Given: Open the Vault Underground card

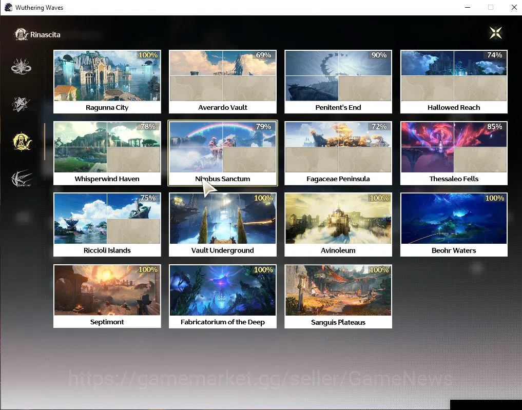Looking at the screenshot, I should (x=223, y=225).
